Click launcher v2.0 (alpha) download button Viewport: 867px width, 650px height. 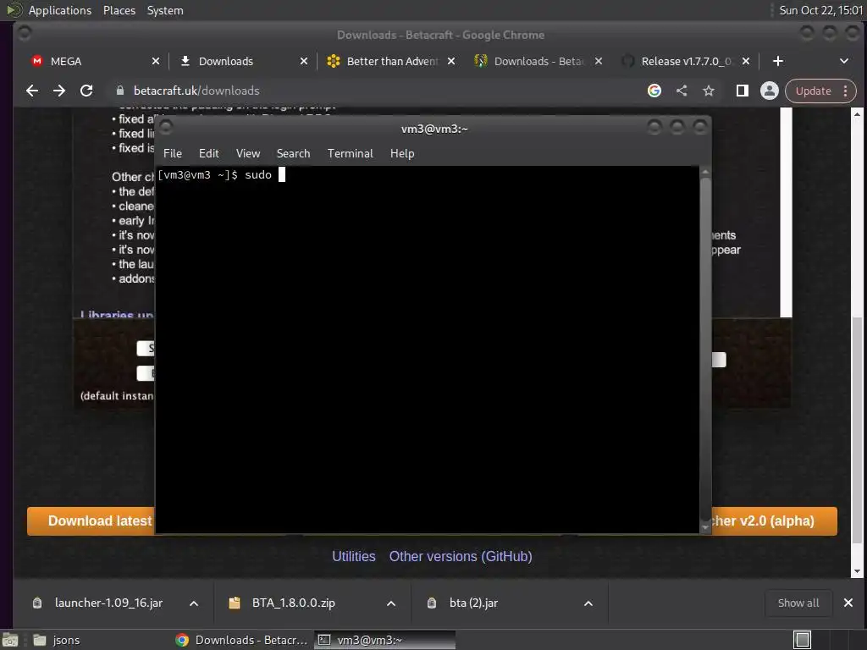click(774, 521)
